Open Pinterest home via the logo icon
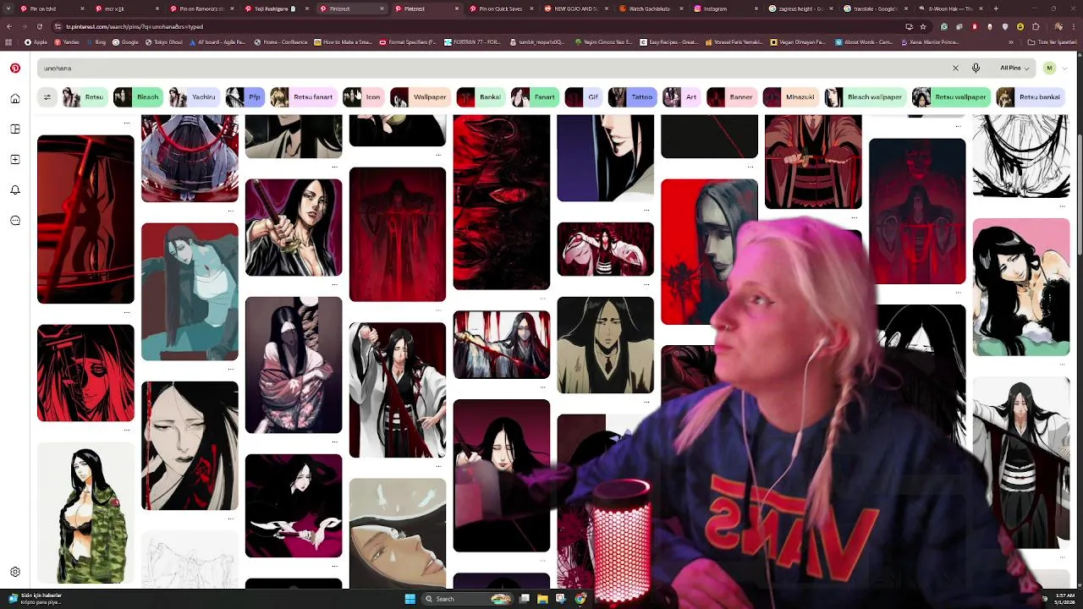The width and height of the screenshot is (1083, 609). pos(15,69)
